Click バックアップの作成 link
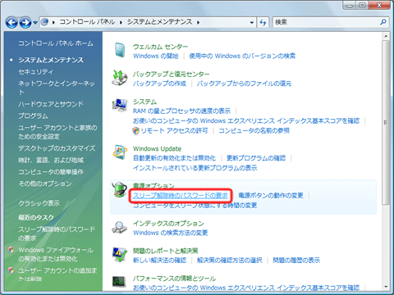 coord(159,84)
